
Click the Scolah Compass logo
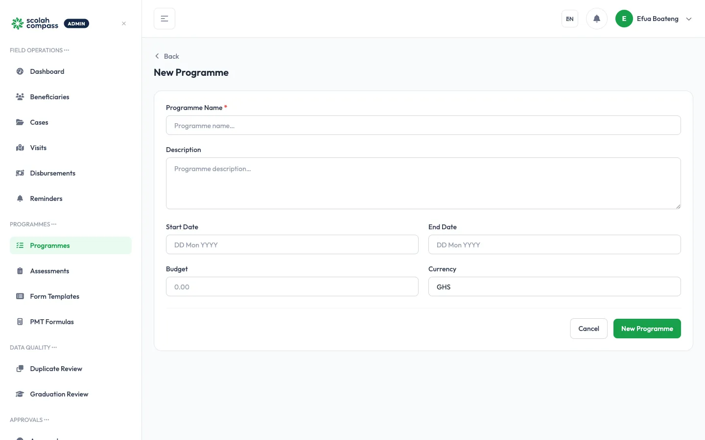tap(35, 23)
